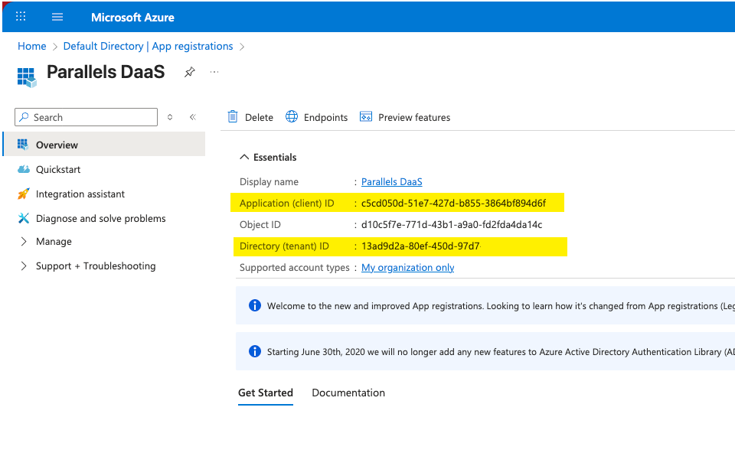The image size is (735, 453).
Task: Open the hamburger portal menu
Action: 57,17
